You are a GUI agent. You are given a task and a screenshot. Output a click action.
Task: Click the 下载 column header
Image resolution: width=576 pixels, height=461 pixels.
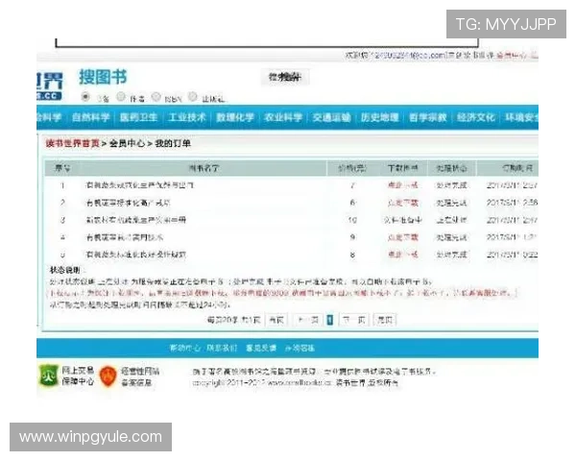click(403, 168)
